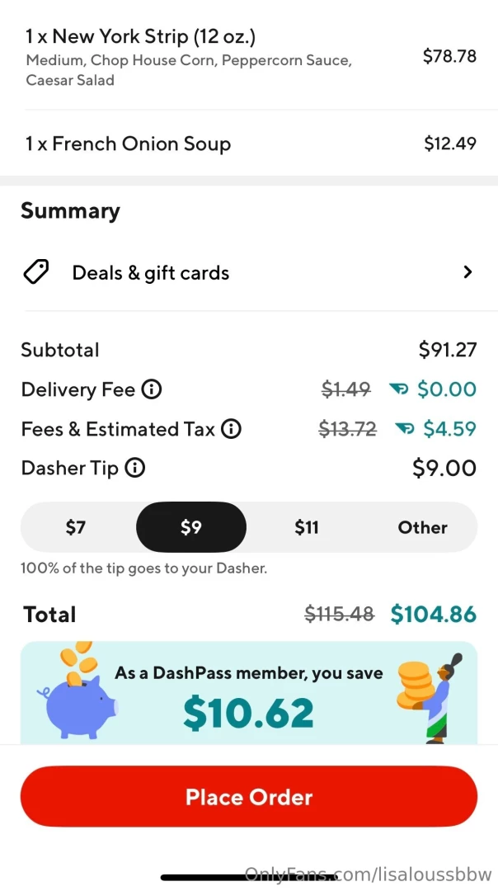Choose the $11 tip amount
The image size is (498, 891).
pyautogui.click(x=307, y=527)
